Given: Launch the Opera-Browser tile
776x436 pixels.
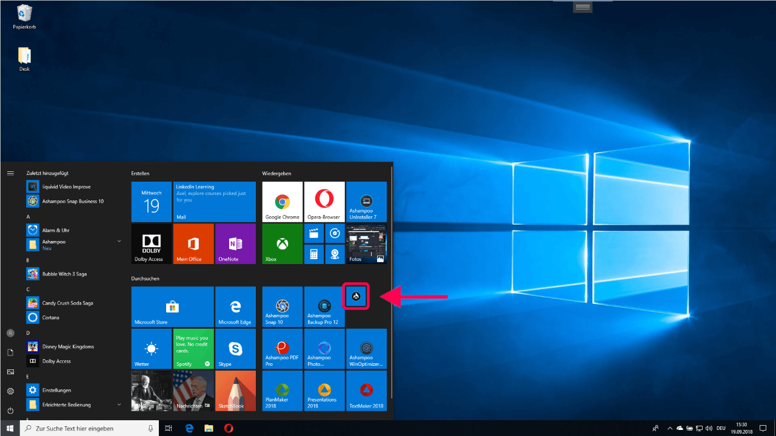Looking at the screenshot, I should (x=324, y=202).
